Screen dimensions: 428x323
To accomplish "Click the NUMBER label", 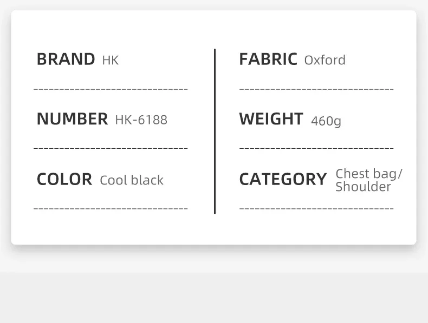I will [x=72, y=119].
